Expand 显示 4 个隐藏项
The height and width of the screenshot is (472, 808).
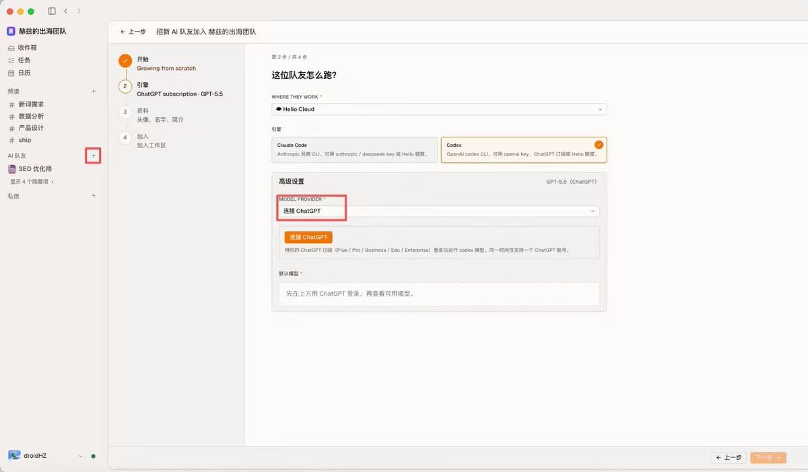point(32,182)
